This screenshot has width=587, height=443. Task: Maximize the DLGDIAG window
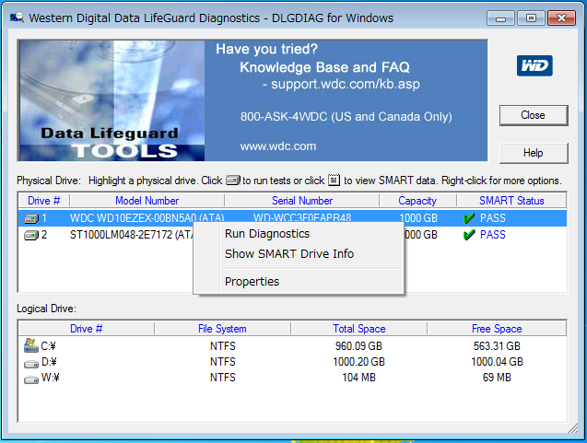click(531, 18)
